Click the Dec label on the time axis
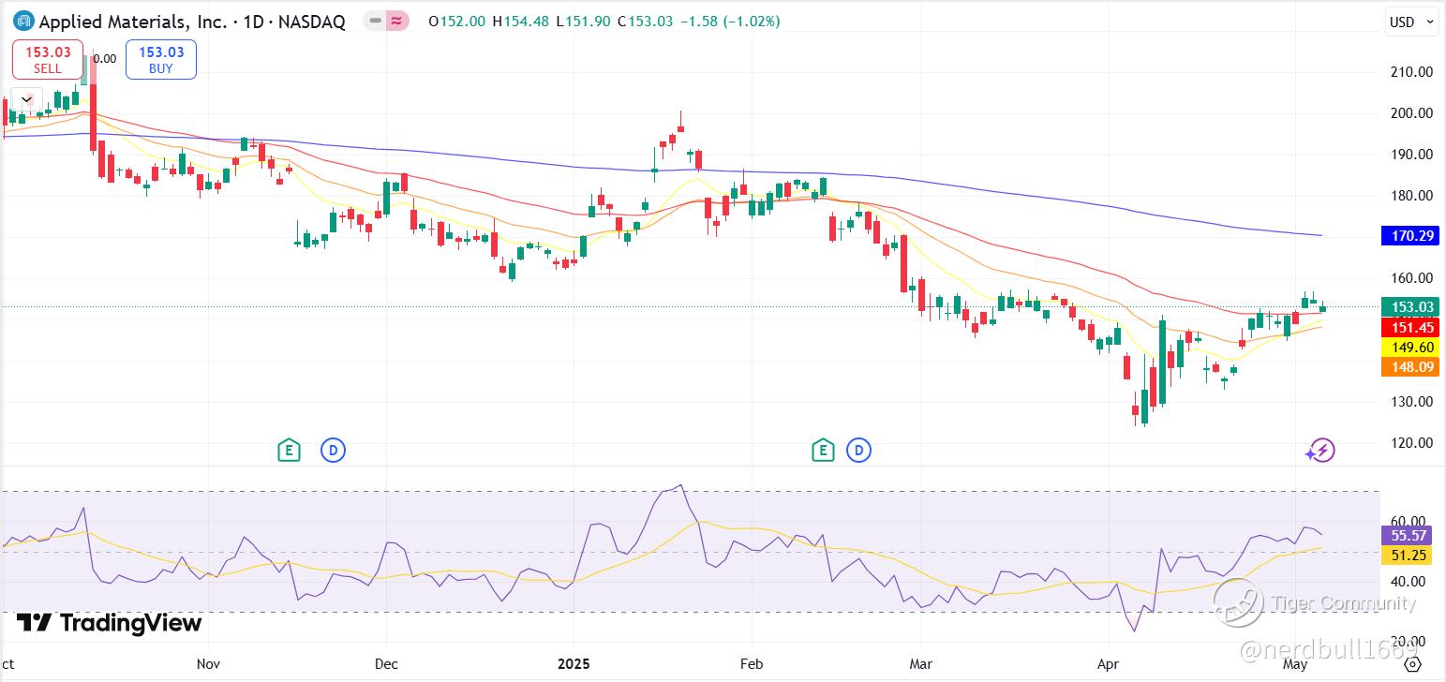This screenshot has height=682, width=1446. tap(386, 664)
